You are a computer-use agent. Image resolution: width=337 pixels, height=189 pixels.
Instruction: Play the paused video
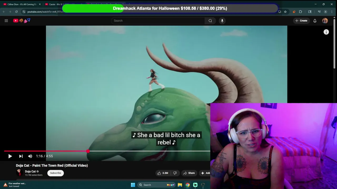[10, 156]
